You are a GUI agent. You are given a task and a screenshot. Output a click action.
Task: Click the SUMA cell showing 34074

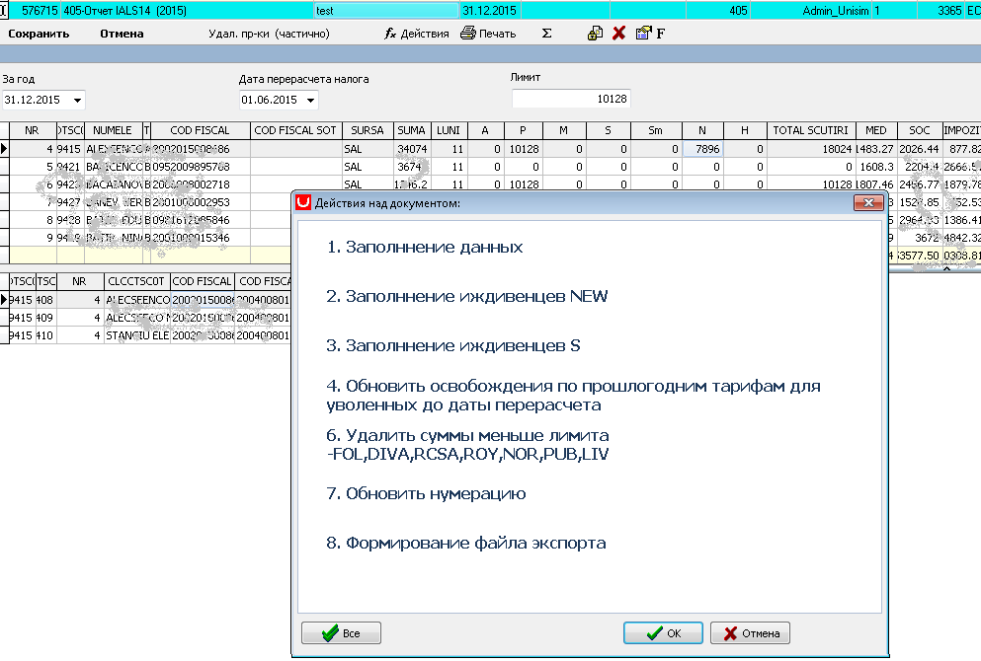[x=412, y=149]
